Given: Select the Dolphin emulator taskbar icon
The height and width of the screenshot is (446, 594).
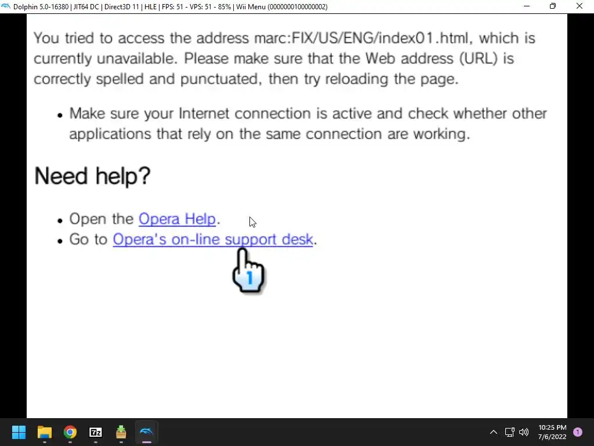Looking at the screenshot, I should click(147, 432).
